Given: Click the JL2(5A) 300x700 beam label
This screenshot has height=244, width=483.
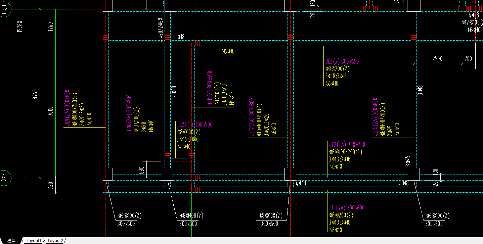Looking at the screenshot, I should pos(347,145).
